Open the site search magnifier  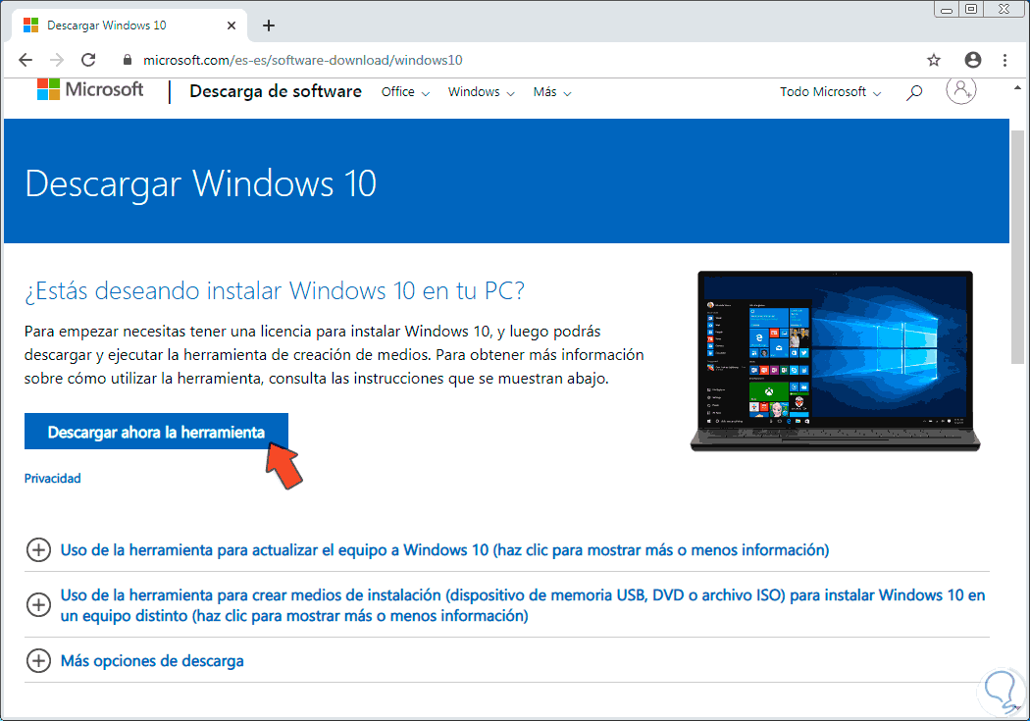click(913, 92)
